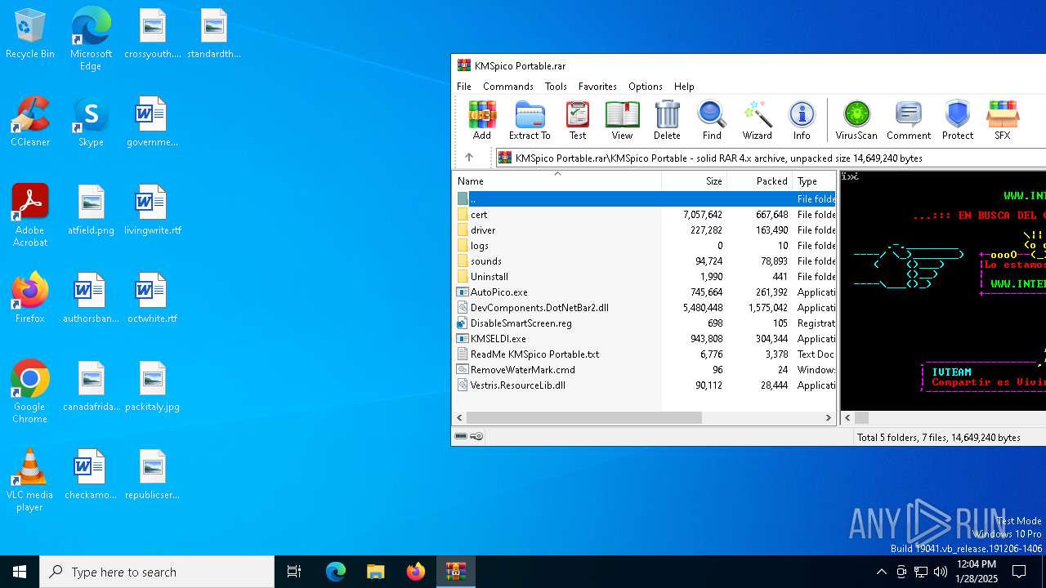Open the Commands menu
The image size is (1046, 588).
[x=508, y=86]
